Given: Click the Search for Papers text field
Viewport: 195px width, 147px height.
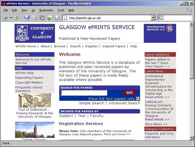Looking at the screenshot, I should pyautogui.click(x=84, y=93).
